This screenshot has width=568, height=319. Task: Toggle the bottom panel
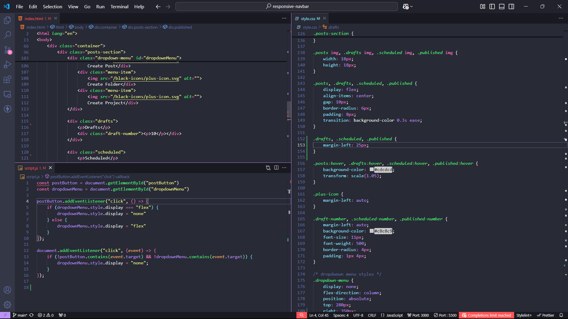(x=502, y=7)
